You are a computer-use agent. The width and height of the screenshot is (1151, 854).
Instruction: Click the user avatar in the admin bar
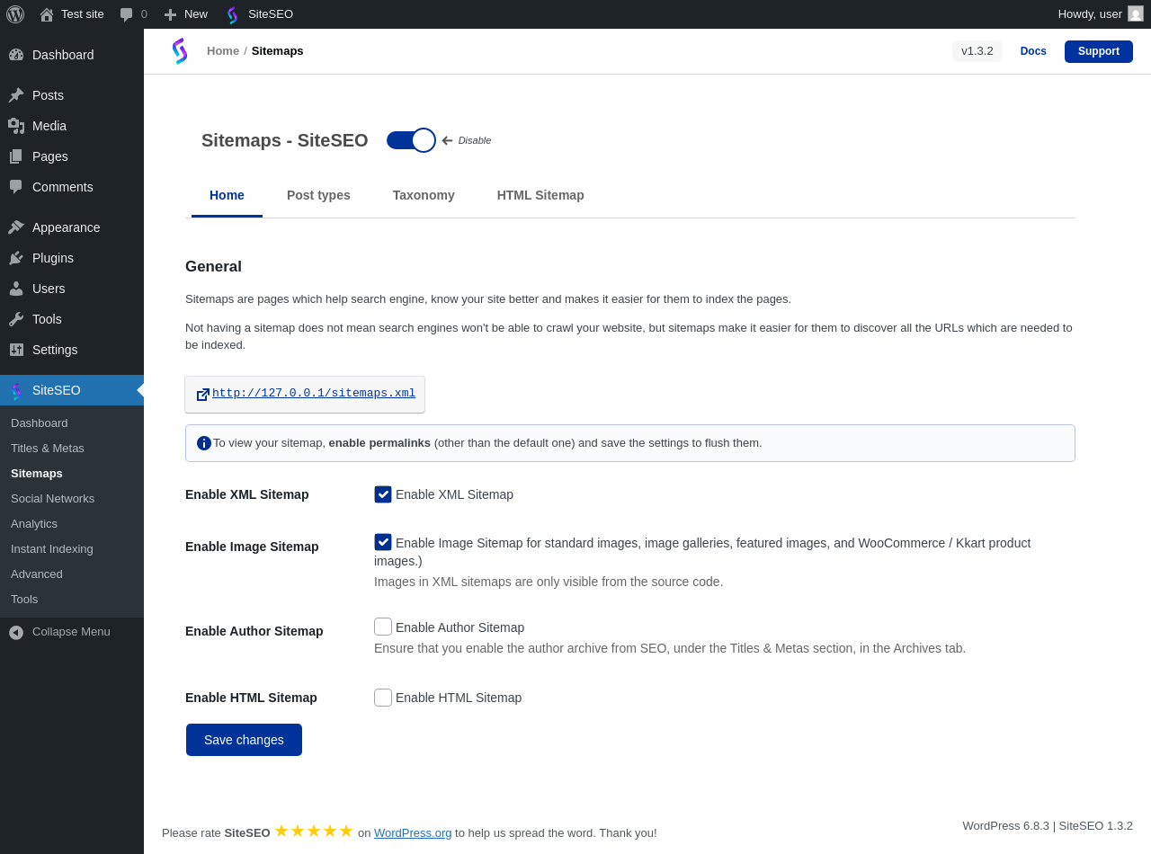(x=1136, y=14)
